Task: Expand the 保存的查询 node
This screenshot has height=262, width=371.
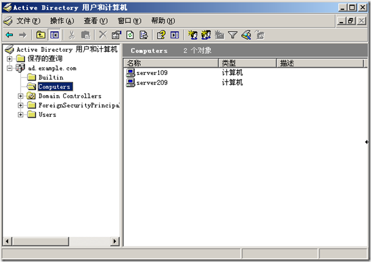Action: [9, 58]
